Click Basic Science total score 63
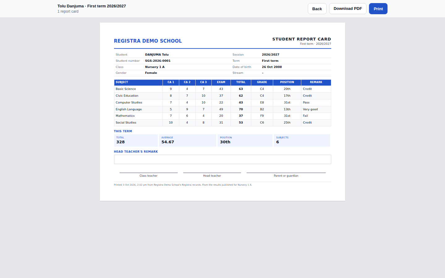This screenshot has height=278, width=445. click(241, 89)
